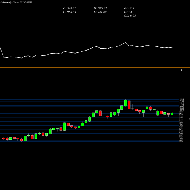Viewport: 190px width, 190px height.
Task: Select the tallest green candle at the price peak
Action: click(125, 103)
